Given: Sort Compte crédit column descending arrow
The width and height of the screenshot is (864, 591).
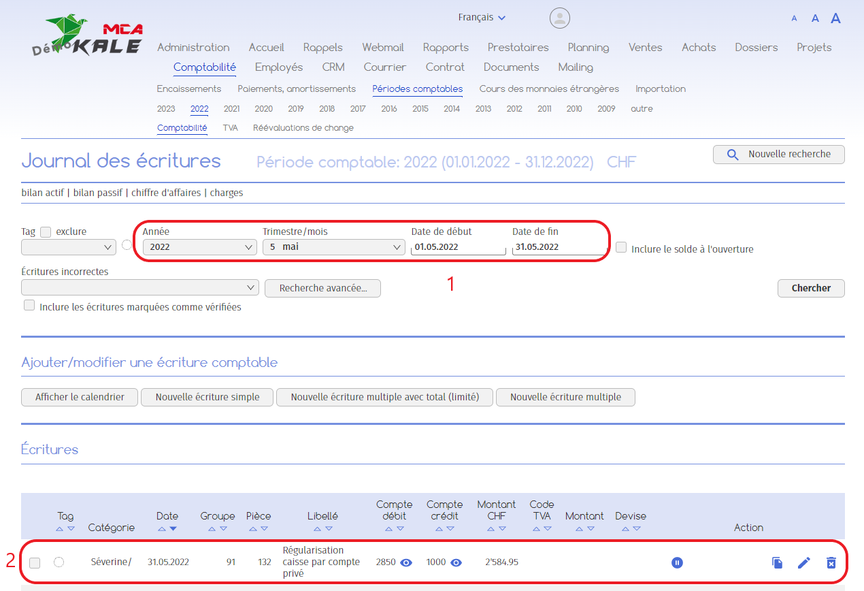Looking at the screenshot, I should pyautogui.click(x=450, y=528).
